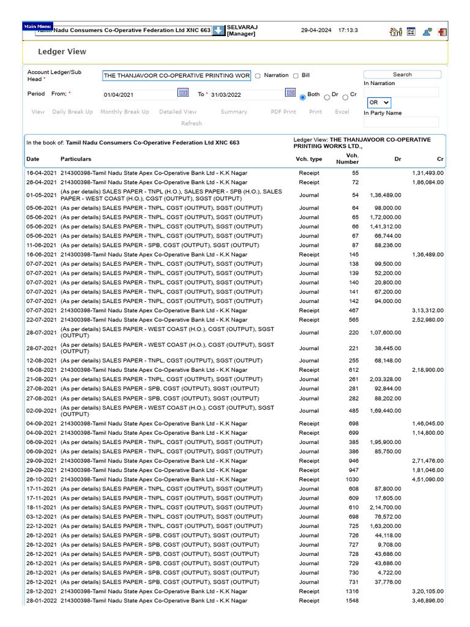Click the red logout door icon

[442, 32]
